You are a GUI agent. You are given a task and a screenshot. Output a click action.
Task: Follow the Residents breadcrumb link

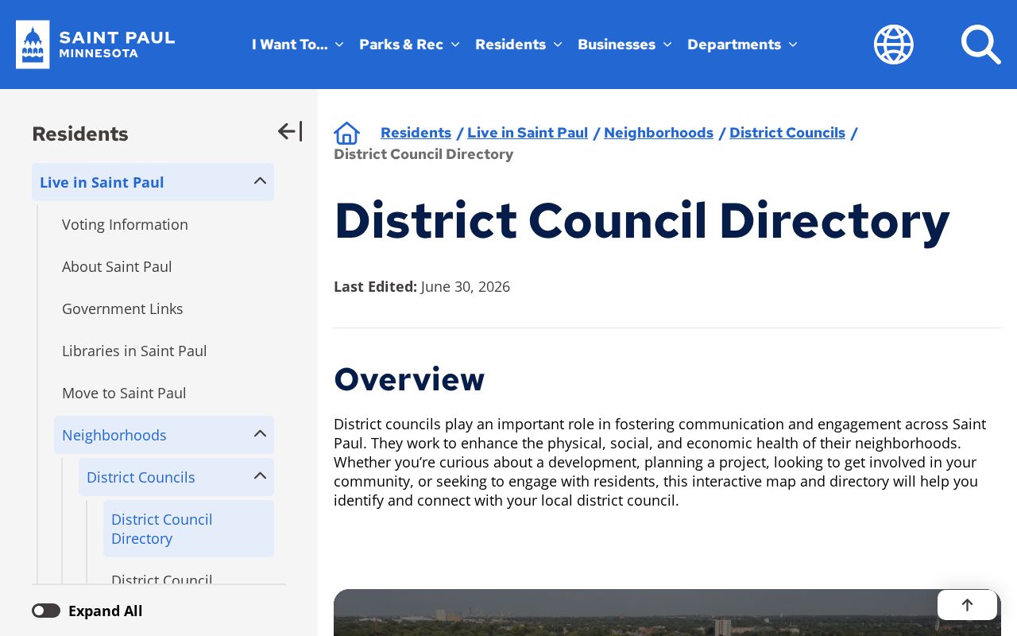point(416,133)
